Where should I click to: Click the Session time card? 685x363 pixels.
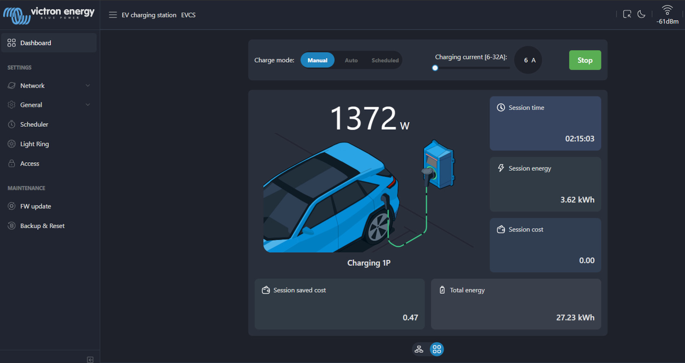pyautogui.click(x=545, y=123)
